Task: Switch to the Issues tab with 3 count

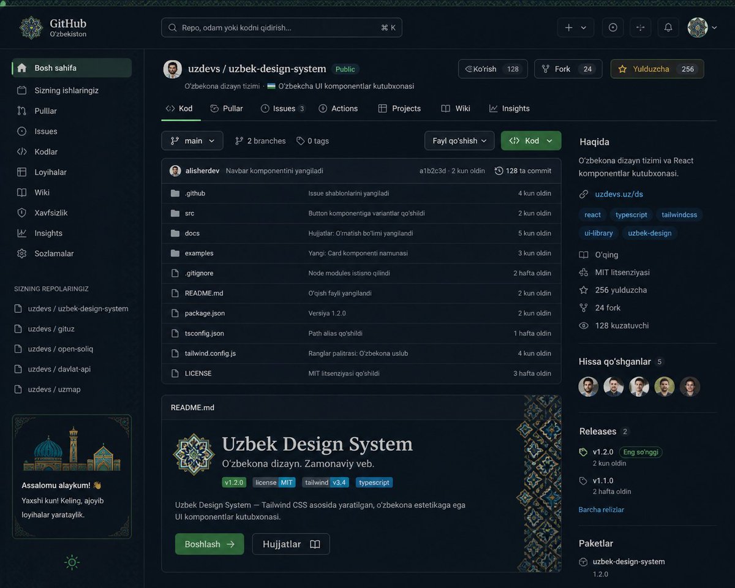Action: (x=283, y=108)
